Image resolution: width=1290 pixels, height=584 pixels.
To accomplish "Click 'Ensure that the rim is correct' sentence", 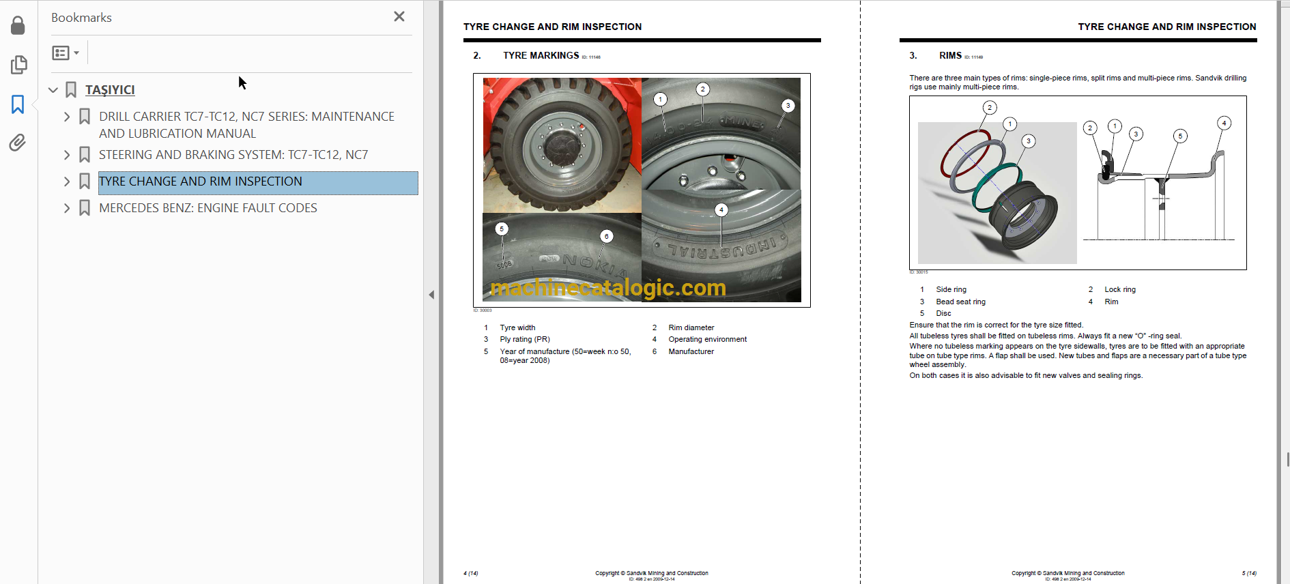I will 997,325.
